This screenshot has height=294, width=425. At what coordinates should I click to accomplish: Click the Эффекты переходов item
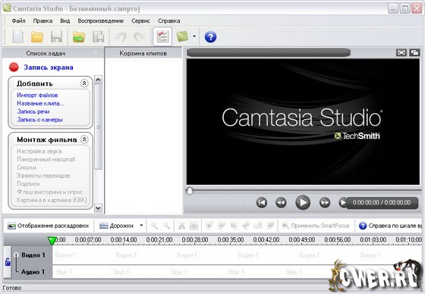coord(43,175)
